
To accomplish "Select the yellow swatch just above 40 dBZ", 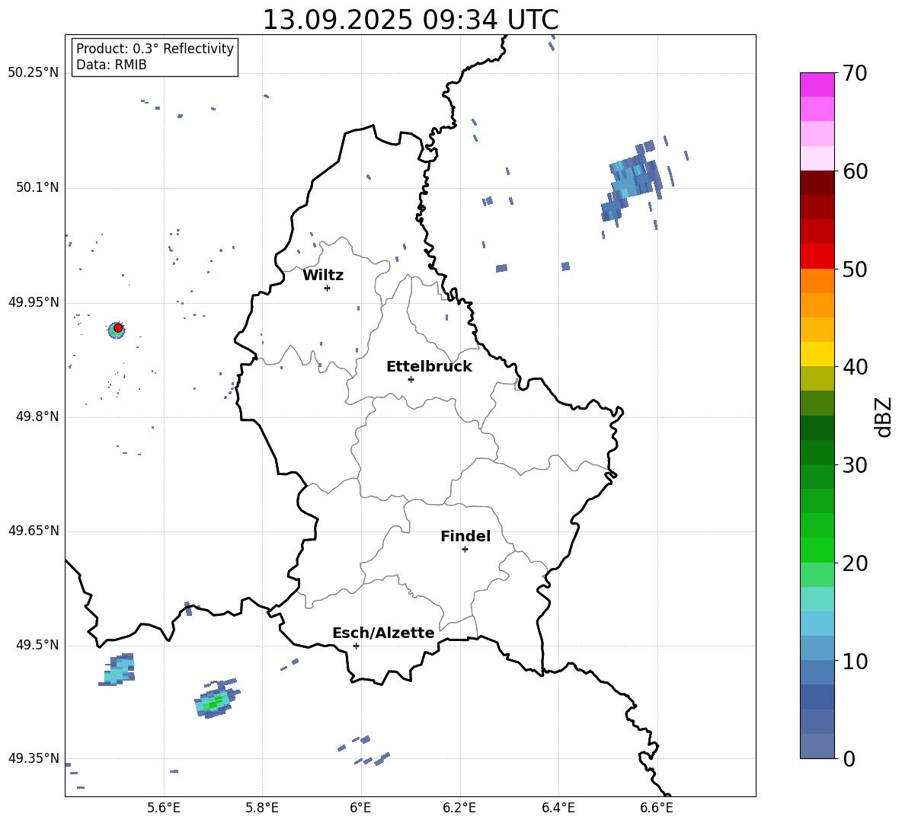I will [817, 354].
